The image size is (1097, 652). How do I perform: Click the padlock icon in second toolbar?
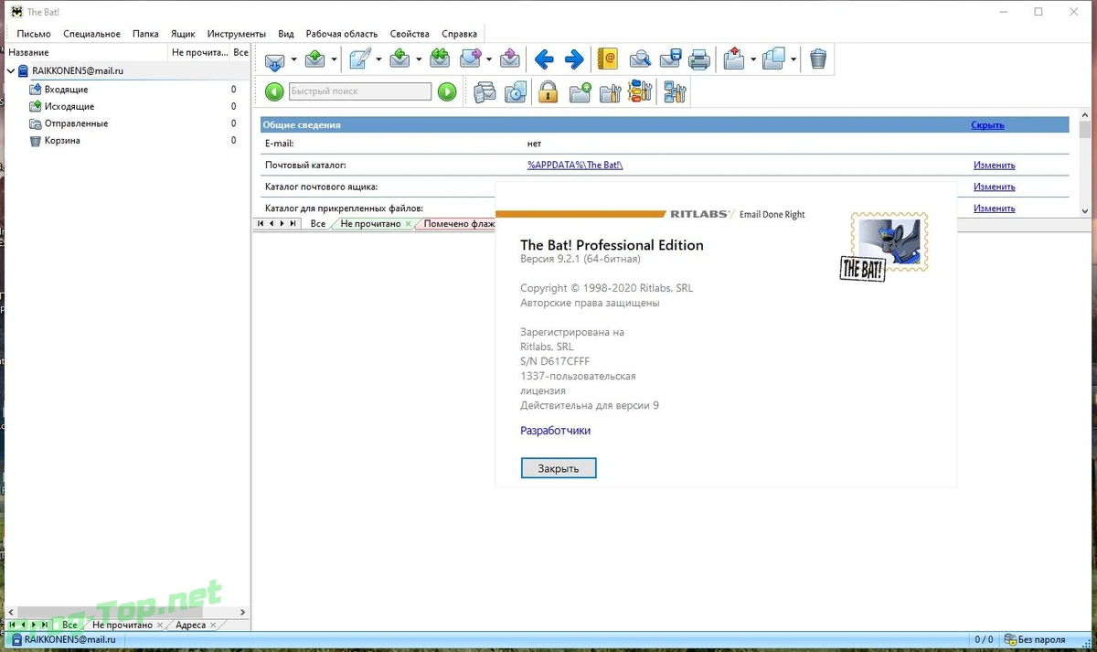point(548,91)
